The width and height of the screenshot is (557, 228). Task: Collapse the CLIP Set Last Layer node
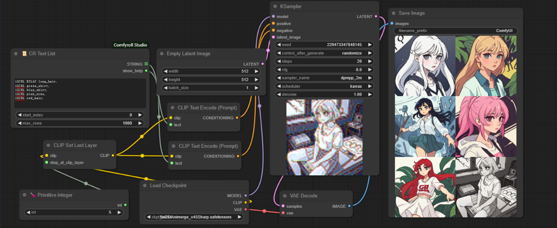point(49,145)
